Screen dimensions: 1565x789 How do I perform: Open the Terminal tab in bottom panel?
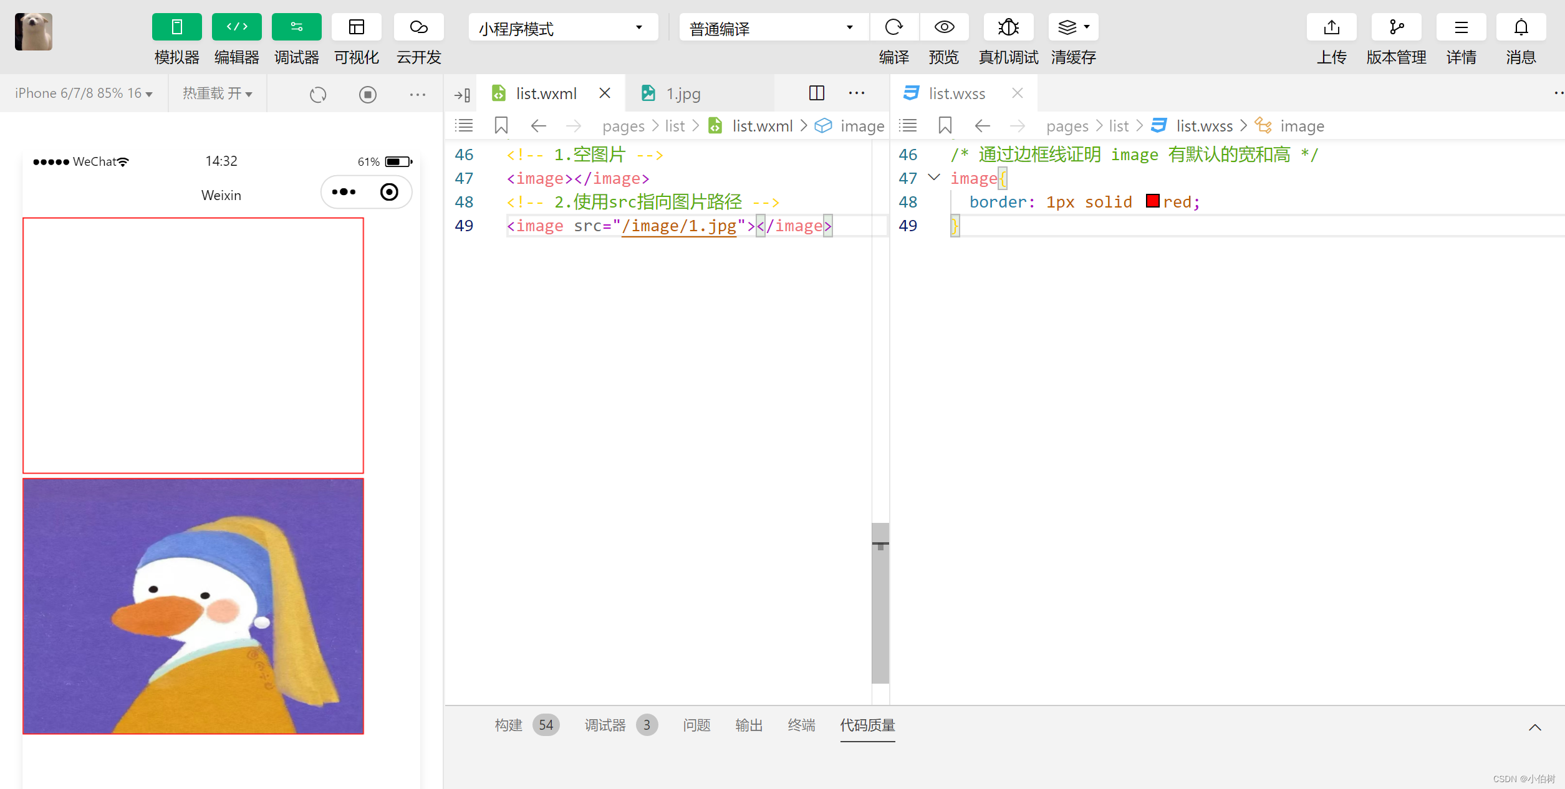point(801,725)
